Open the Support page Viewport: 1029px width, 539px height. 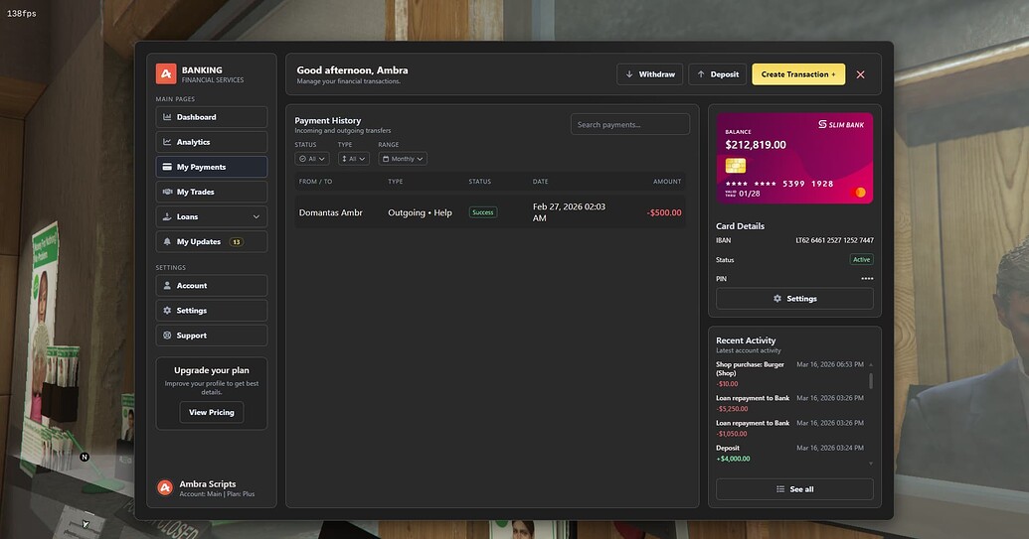tap(212, 336)
